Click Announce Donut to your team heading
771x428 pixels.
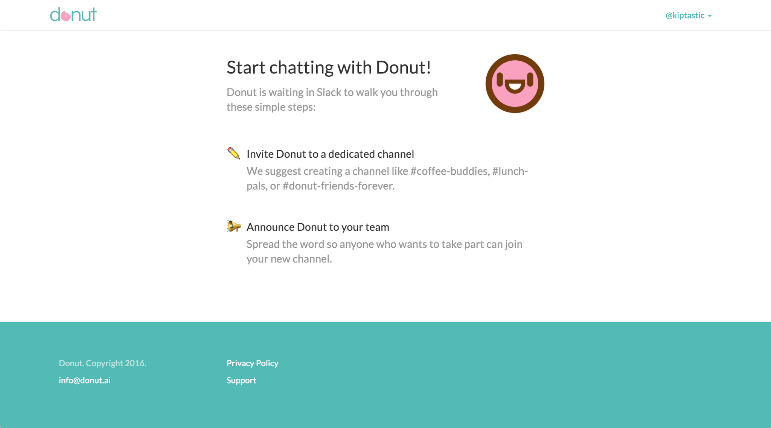click(318, 227)
